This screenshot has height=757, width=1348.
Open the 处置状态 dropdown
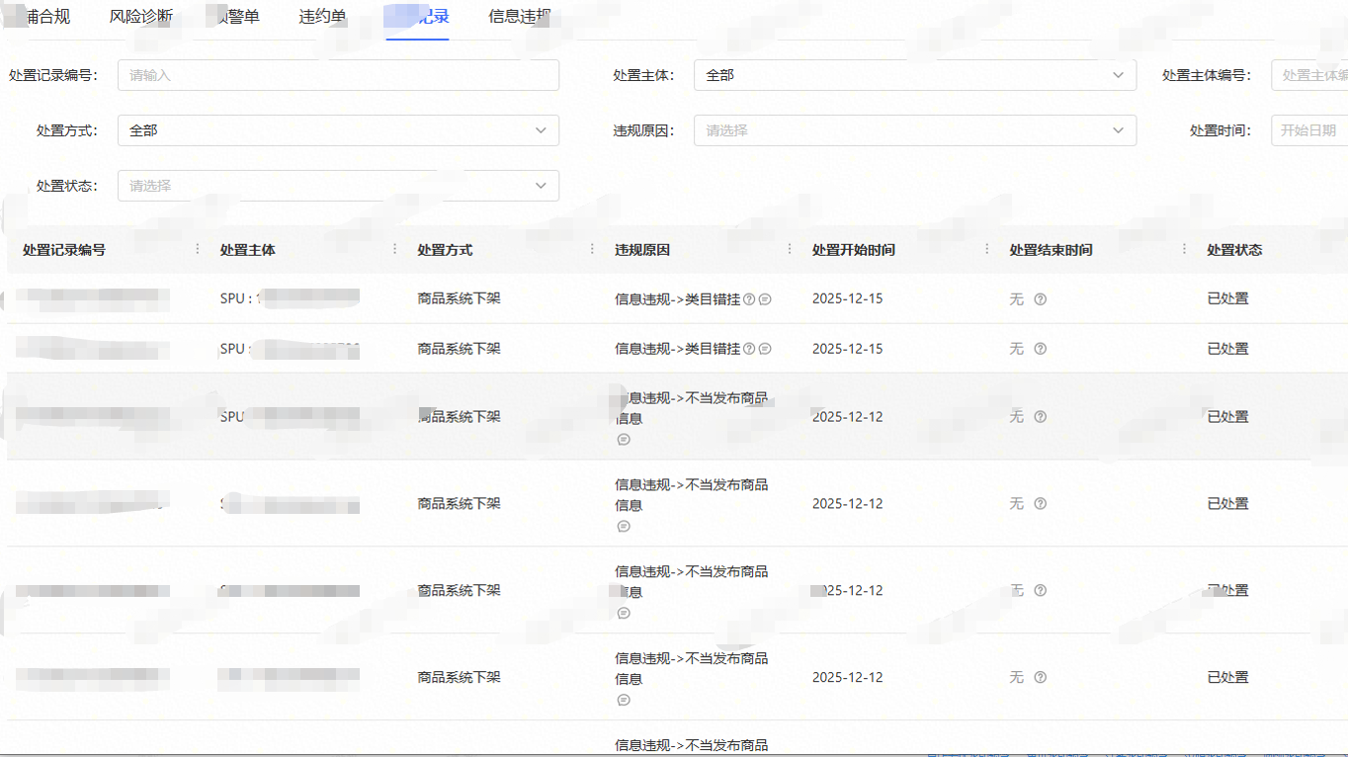[x=338, y=186]
